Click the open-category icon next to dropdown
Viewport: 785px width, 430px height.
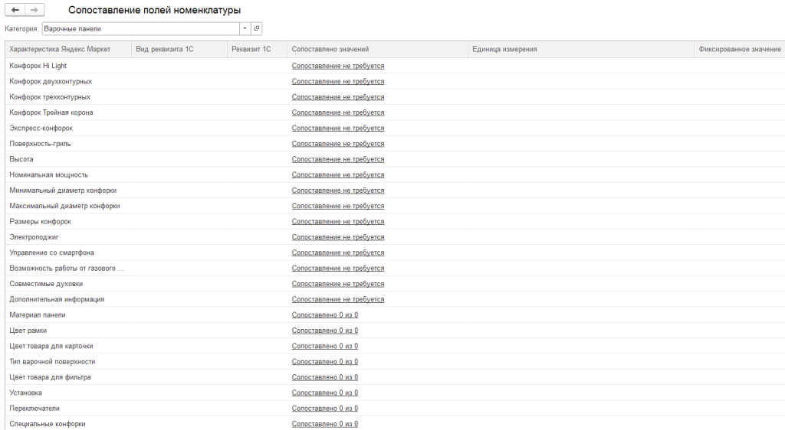coord(256,28)
